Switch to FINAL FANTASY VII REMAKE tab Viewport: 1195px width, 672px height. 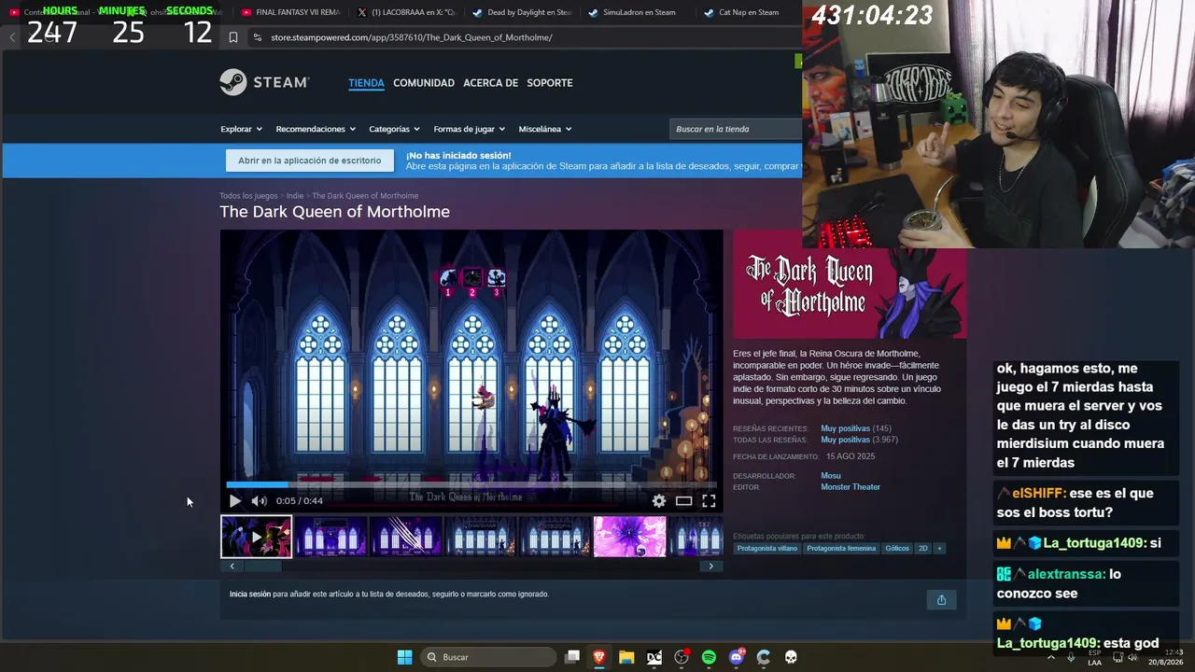291,12
